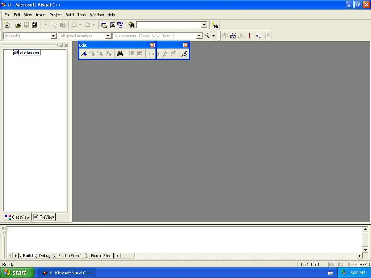Select the d classes tree node
Viewport: 371px width, 278px height.
(30, 52)
